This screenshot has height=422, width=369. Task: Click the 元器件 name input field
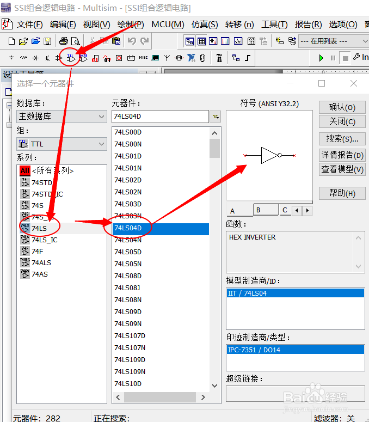(161, 117)
